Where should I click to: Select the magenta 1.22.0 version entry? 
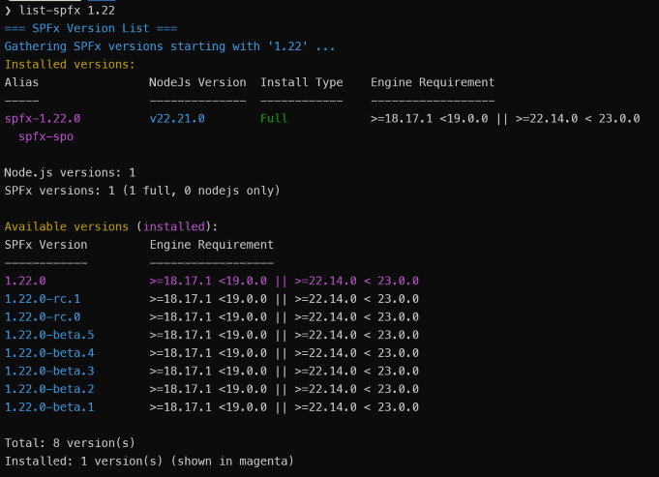click(25, 281)
